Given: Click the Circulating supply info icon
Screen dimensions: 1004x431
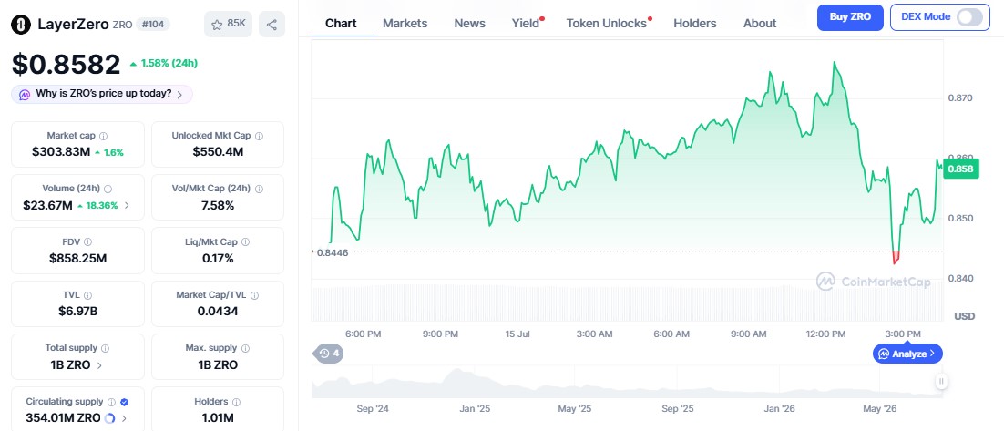Looking at the screenshot, I should click(111, 402).
